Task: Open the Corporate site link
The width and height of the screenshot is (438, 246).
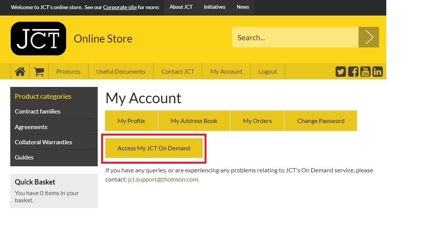Action: [x=120, y=7]
